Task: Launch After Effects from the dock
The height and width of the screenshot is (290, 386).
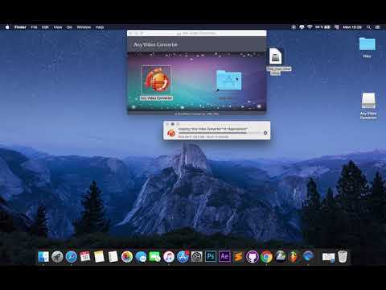Action: pos(224,257)
